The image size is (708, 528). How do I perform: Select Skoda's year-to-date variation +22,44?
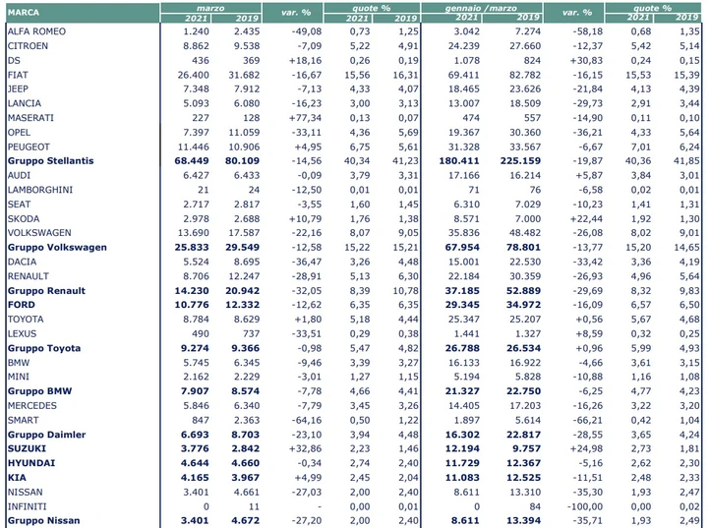point(586,218)
